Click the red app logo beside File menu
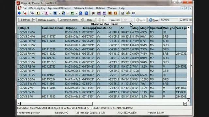 click(x=20, y=8)
